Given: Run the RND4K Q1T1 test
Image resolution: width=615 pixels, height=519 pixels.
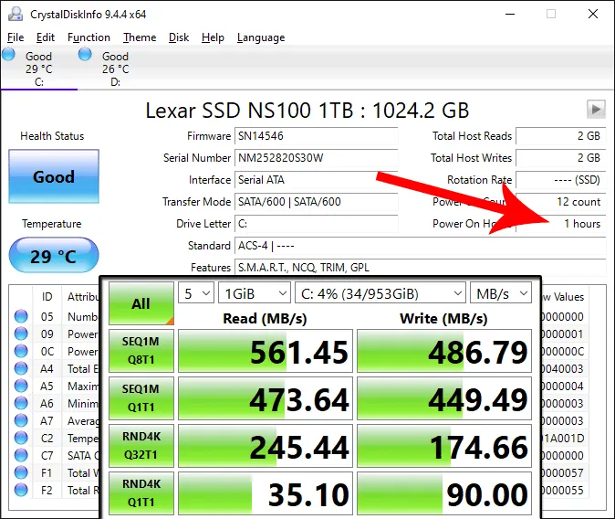Looking at the screenshot, I should click(141, 493).
